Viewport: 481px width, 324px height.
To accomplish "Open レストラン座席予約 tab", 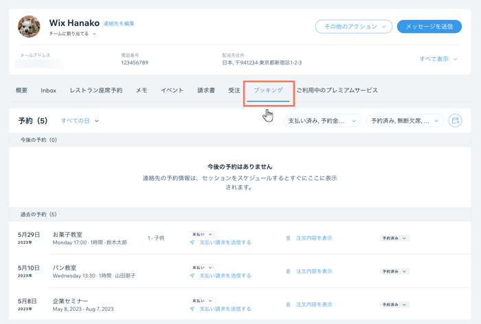I will (96, 91).
